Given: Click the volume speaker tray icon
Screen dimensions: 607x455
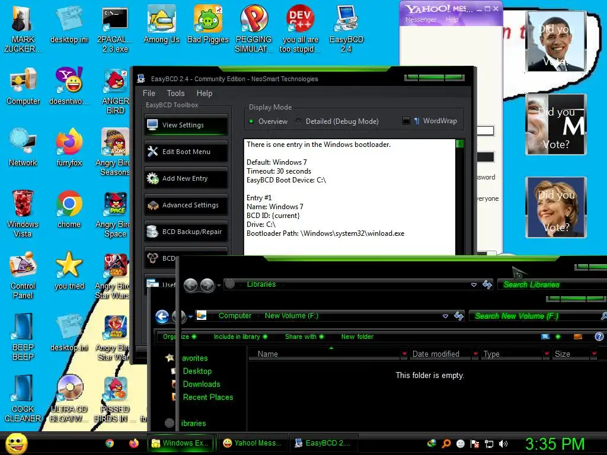Looking at the screenshot, I should [x=503, y=444].
